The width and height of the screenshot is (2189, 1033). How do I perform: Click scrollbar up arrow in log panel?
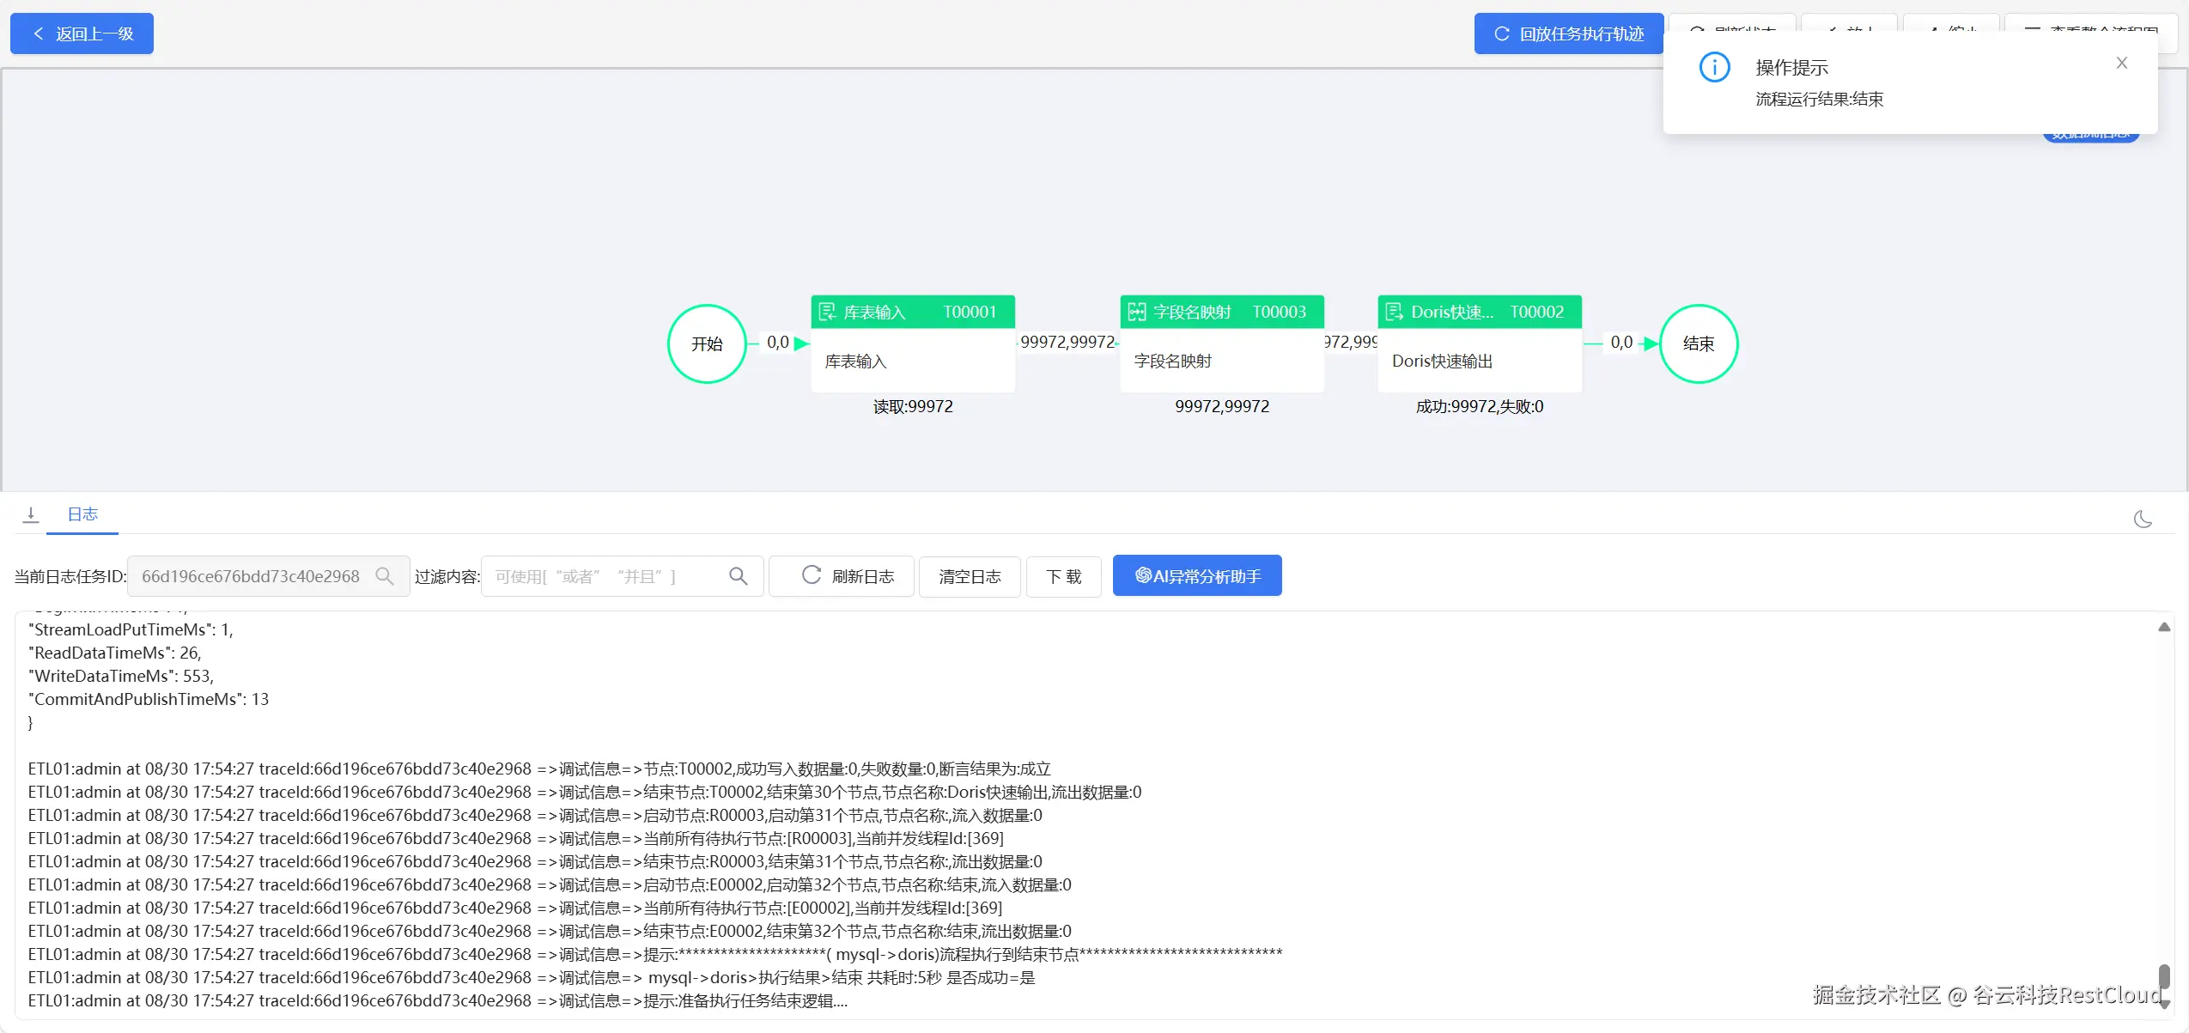(2164, 628)
